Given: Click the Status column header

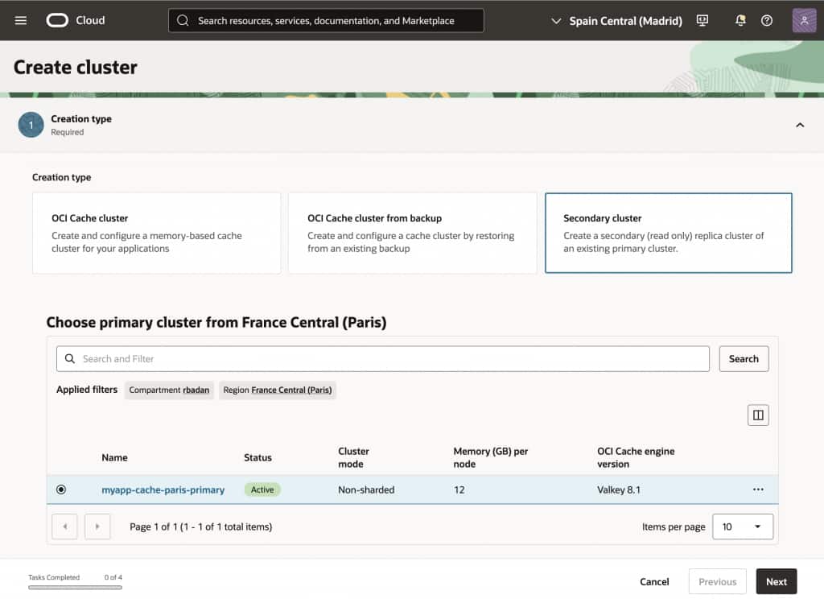Looking at the screenshot, I should pyautogui.click(x=257, y=457).
